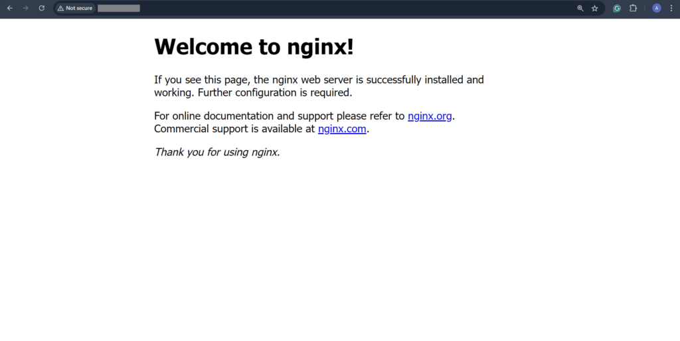Click the redacted address bar URL
The width and height of the screenshot is (680, 341).
[x=118, y=8]
